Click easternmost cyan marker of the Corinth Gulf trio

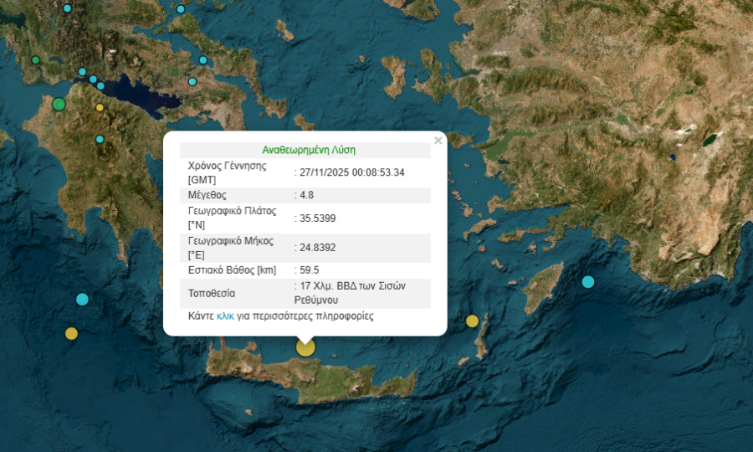(x=100, y=85)
